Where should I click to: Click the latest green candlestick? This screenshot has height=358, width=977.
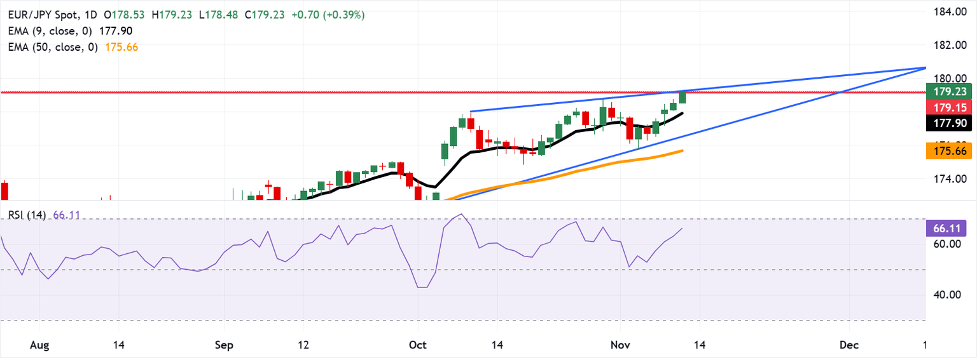tap(683, 97)
